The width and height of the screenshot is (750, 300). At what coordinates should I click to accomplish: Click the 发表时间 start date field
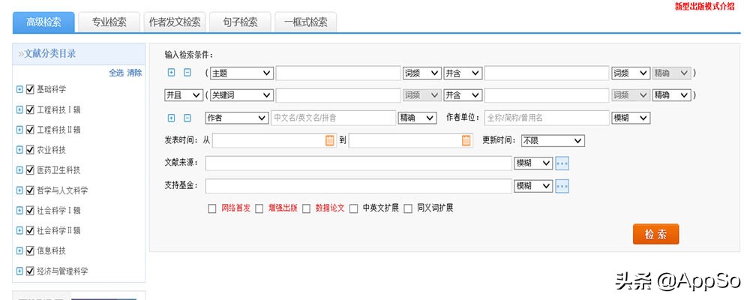274,141
